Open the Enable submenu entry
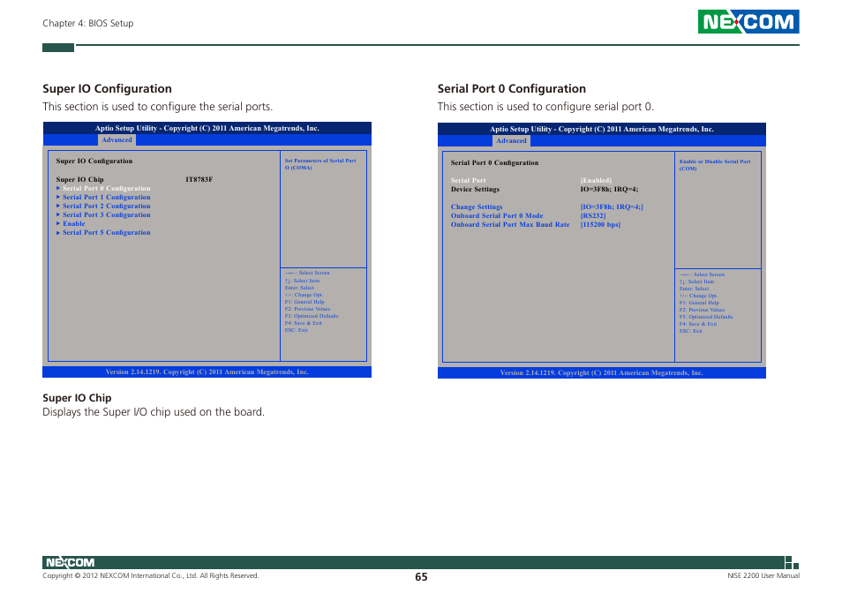Viewport: 842px width, 593px height. [x=71, y=224]
